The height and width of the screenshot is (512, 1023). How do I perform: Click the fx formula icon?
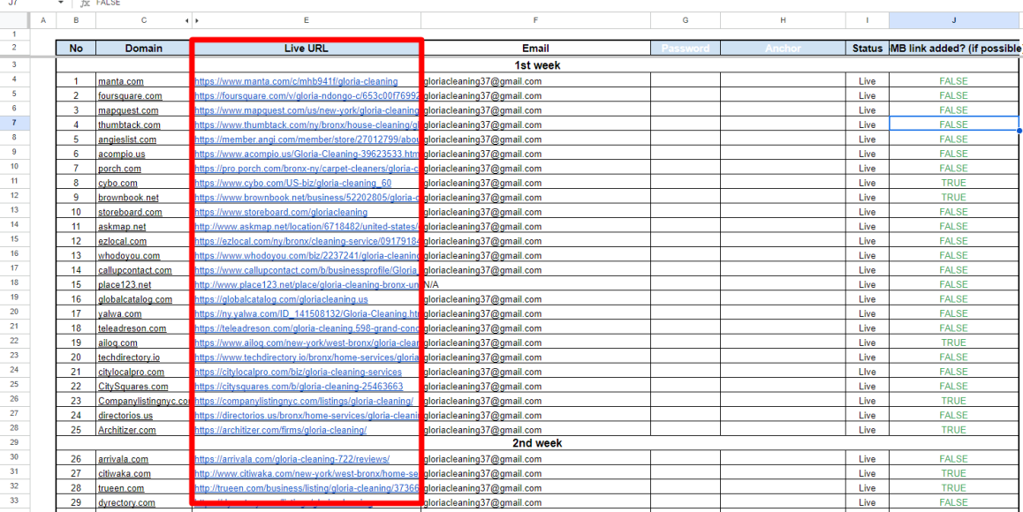coord(84,4)
